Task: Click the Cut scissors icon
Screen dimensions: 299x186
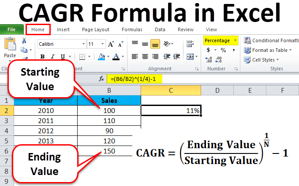Action: point(24,40)
